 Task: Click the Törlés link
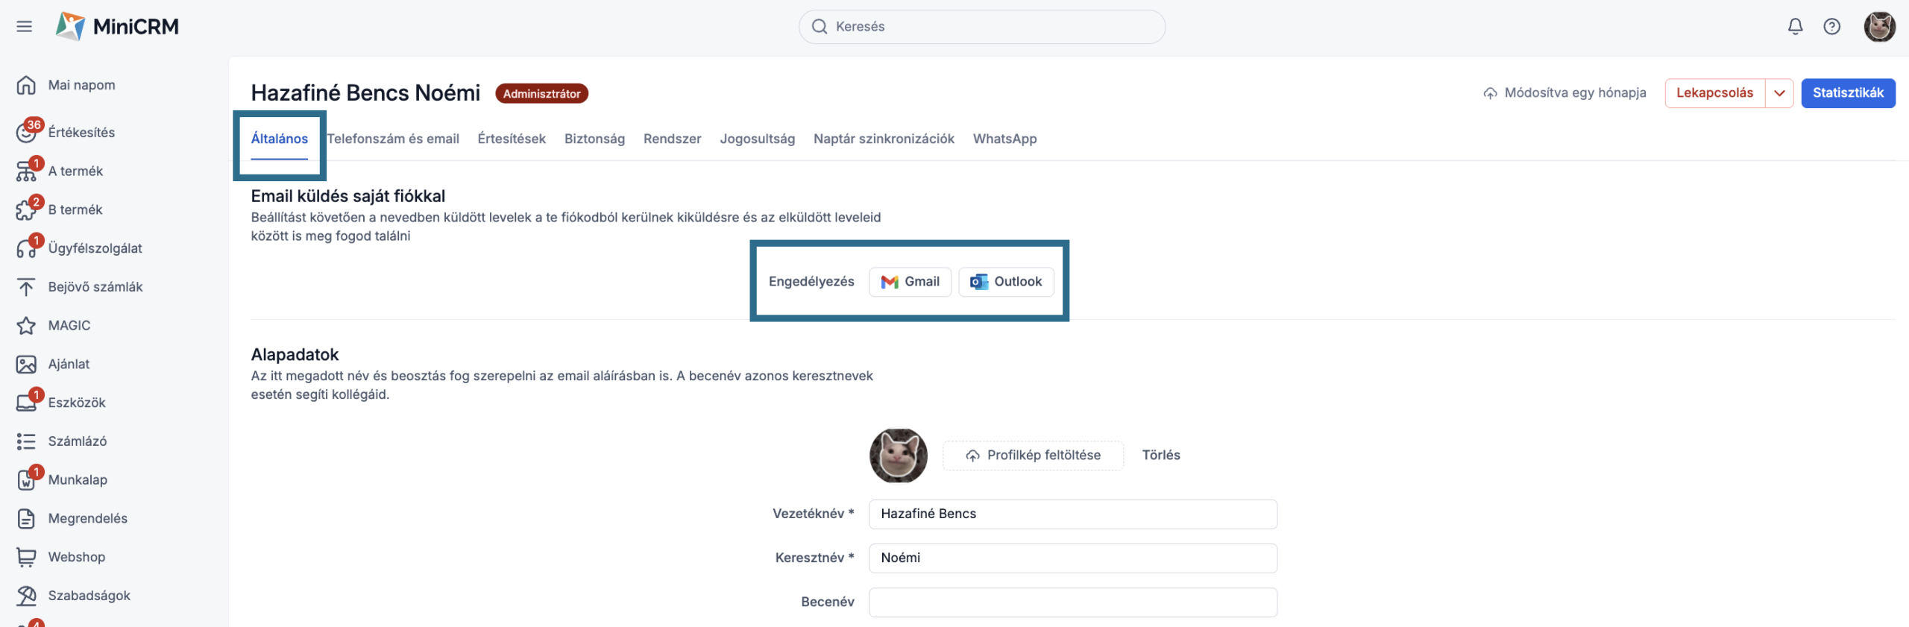point(1161,456)
